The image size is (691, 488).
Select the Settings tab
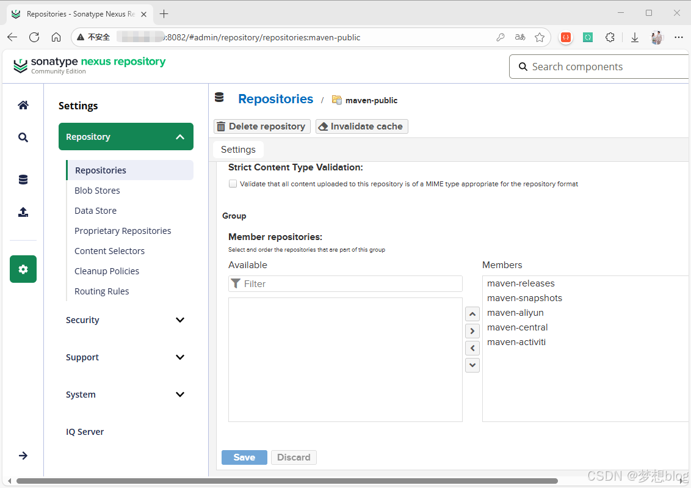tap(238, 150)
